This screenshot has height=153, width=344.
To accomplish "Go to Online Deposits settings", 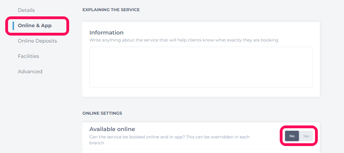I will click(x=37, y=41).
